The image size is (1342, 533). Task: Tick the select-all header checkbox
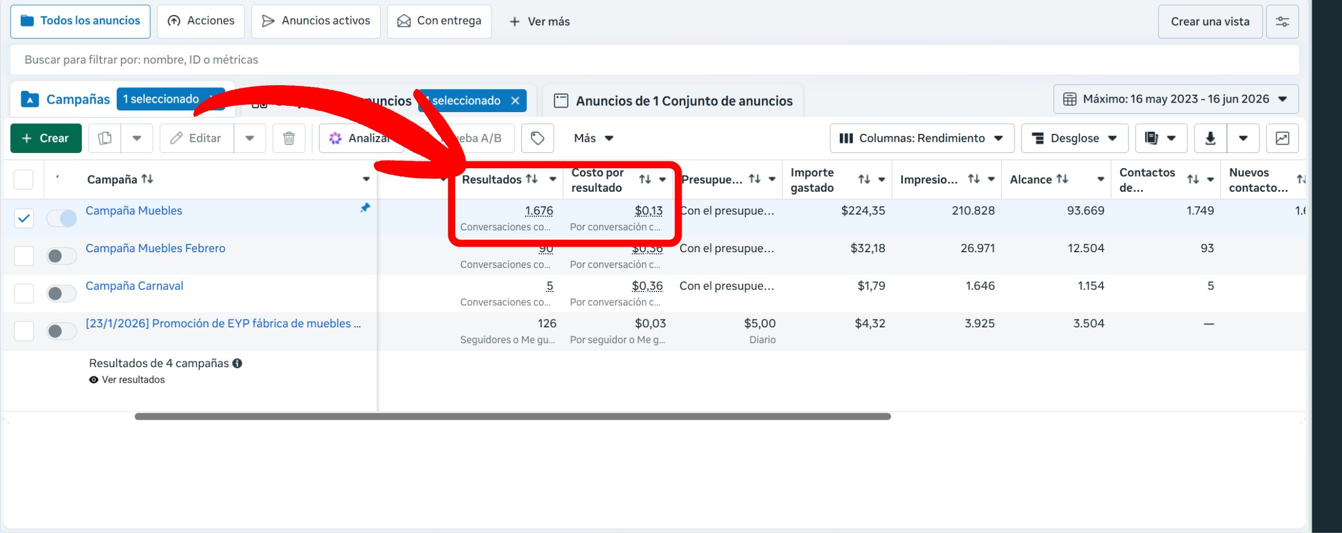(24, 179)
